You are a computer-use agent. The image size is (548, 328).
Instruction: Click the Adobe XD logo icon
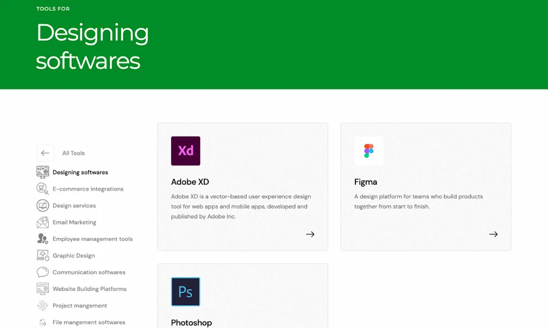(185, 151)
